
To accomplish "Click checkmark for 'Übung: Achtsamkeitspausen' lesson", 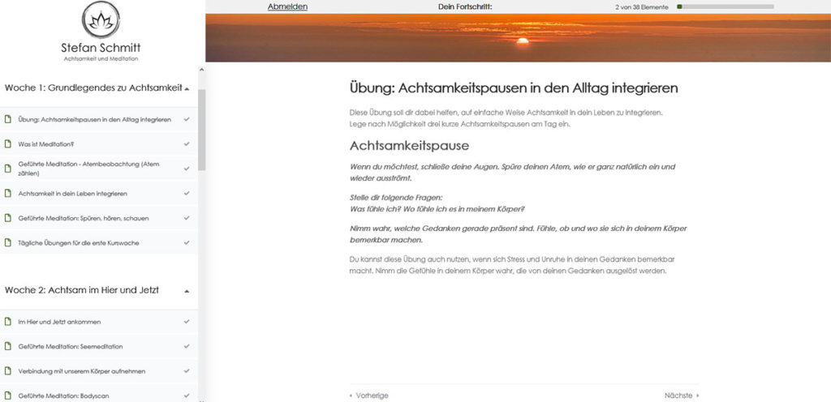I will [187, 119].
